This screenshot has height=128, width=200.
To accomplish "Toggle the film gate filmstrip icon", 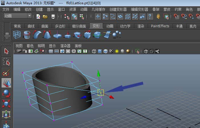I will [57, 51].
